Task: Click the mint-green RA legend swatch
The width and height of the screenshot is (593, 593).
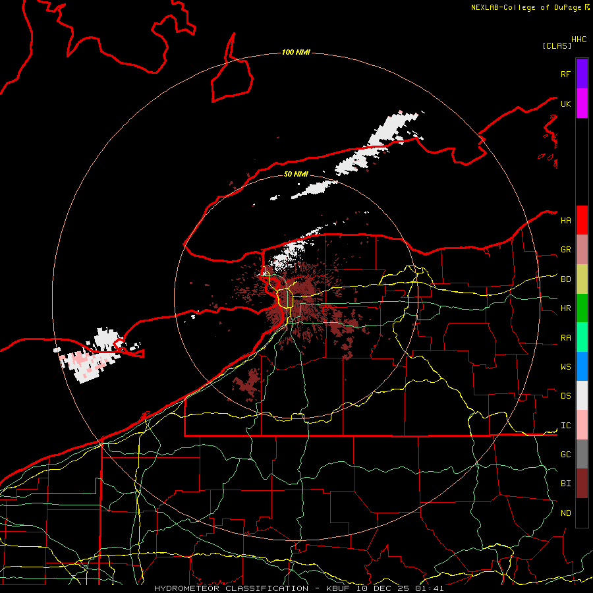Action: click(582, 337)
